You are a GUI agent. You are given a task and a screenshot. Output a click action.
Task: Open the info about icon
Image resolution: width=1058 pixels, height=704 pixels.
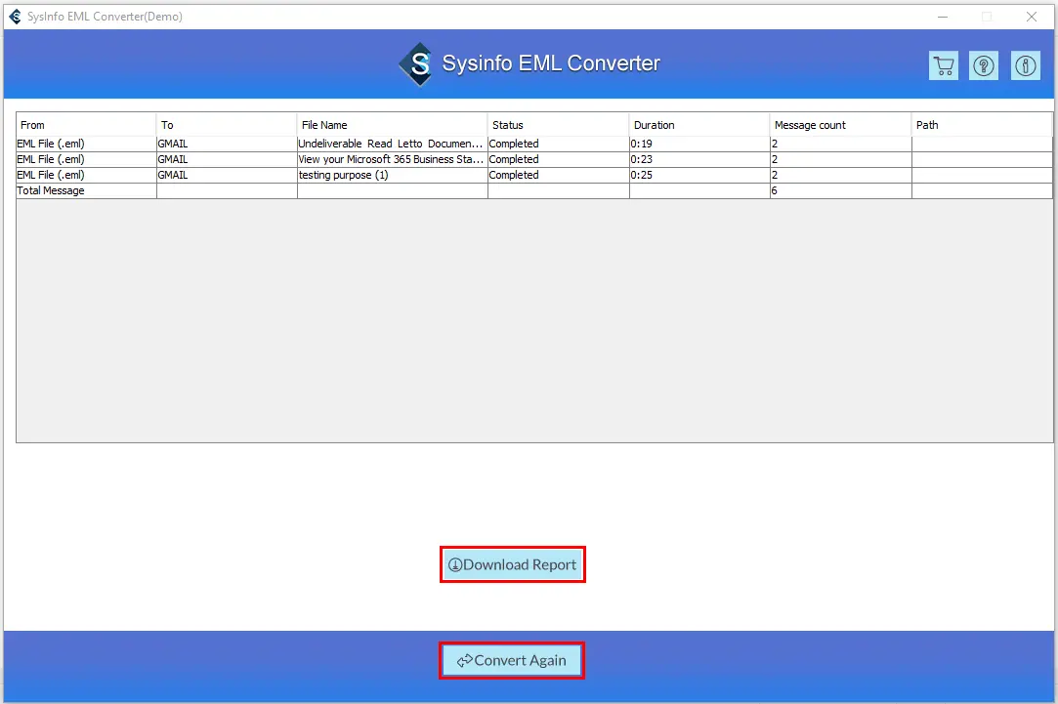click(x=1025, y=66)
